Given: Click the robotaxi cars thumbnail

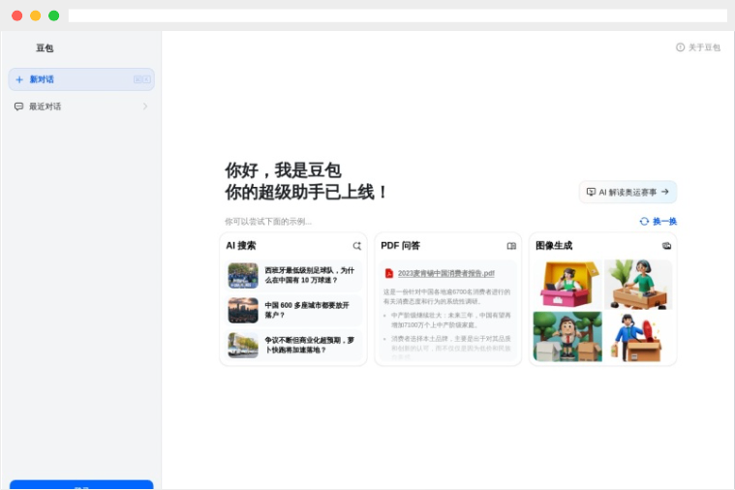Looking at the screenshot, I should (x=243, y=345).
